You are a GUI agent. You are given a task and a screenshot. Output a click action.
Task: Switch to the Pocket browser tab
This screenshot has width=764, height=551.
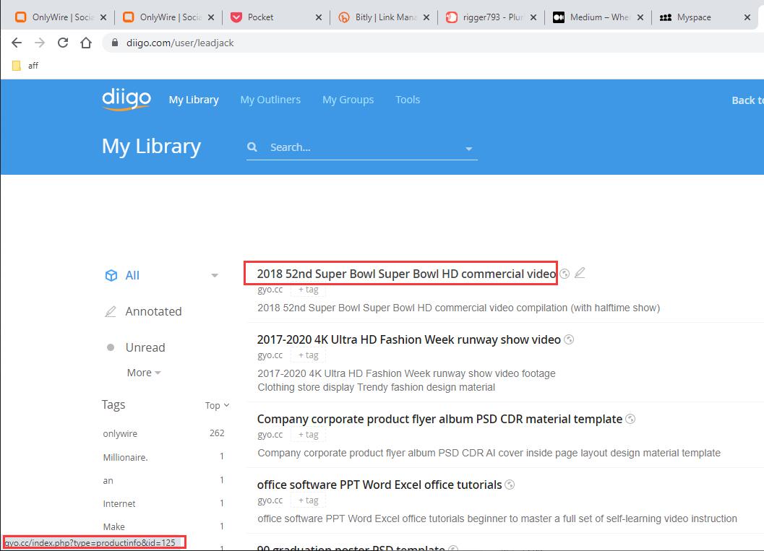(275, 17)
